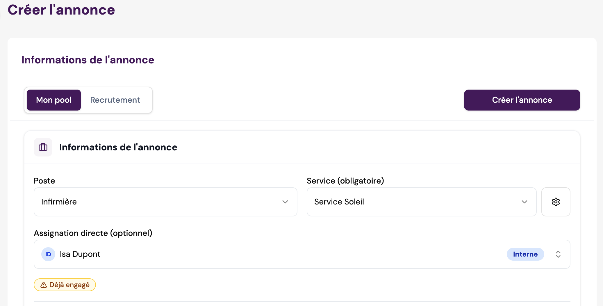
Task: Click the Déjà engagé warning text
Action: click(x=69, y=285)
